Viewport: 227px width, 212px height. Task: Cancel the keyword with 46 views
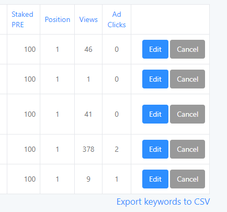pos(188,49)
